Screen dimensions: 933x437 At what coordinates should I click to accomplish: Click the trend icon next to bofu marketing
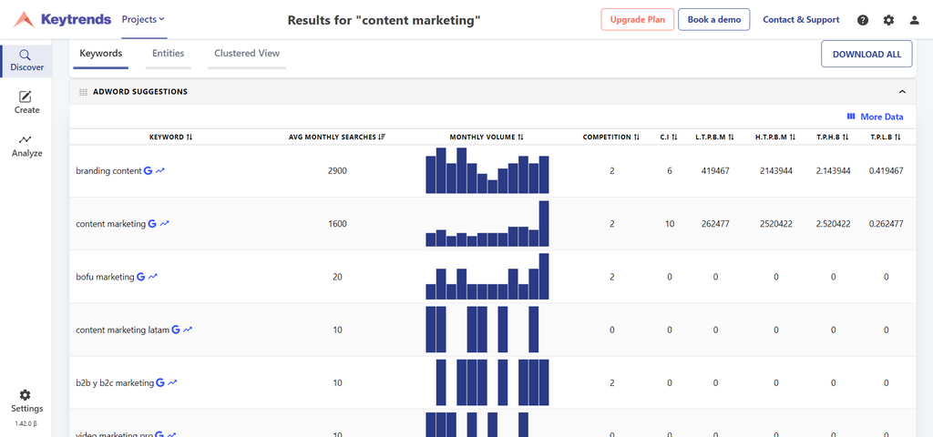click(153, 277)
